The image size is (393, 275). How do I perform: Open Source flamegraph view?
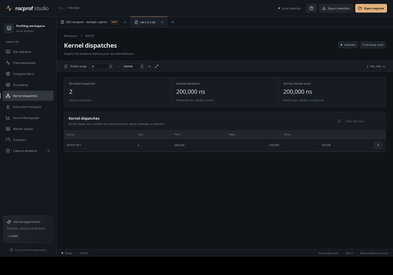(x=28, y=118)
